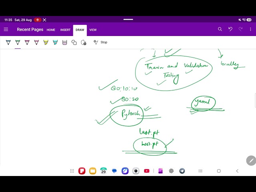Image resolution: width=256 pixels, height=192 pixels.
Task: Select the yellow highlighter
Action: pyautogui.click(x=46, y=42)
